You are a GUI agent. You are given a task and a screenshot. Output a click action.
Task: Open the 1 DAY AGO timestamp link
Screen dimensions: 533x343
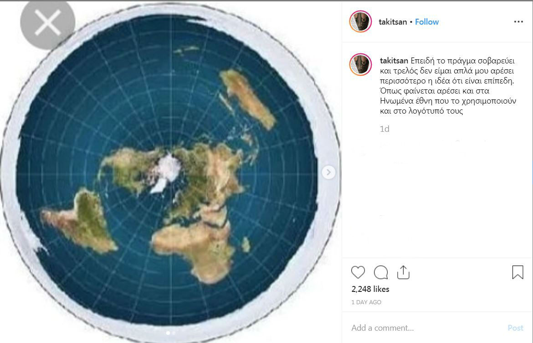pos(366,302)
